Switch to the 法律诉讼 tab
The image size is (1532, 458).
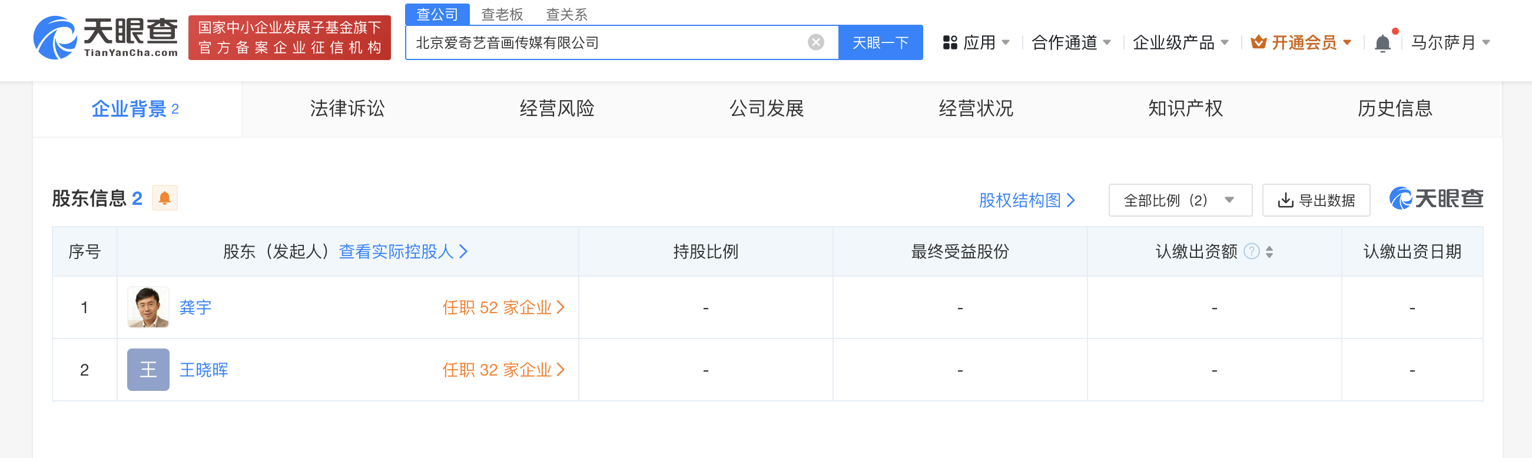click(347, 109)
